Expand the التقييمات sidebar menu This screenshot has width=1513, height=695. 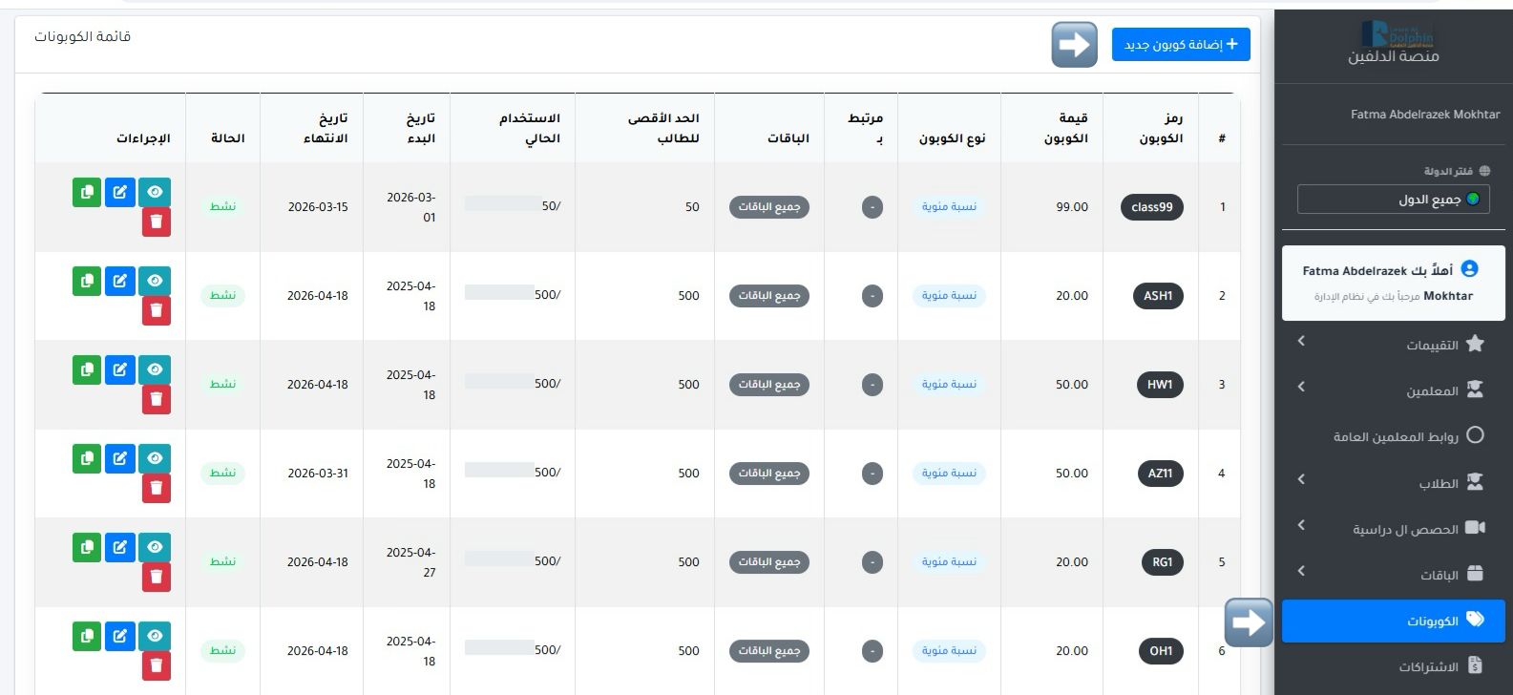click(1393, 344)
